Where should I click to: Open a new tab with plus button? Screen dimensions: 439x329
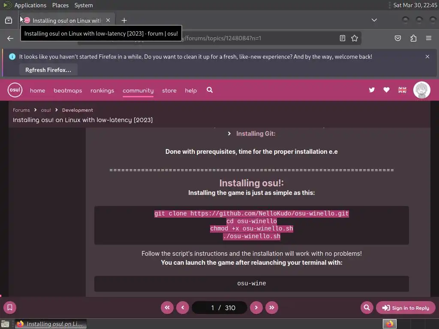pos(124,21)
